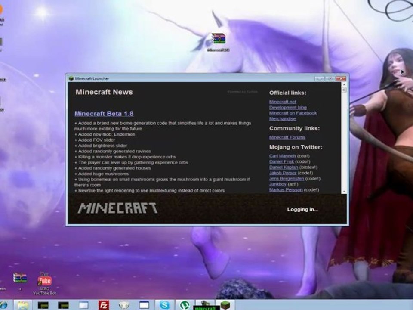
Task: Click the faint Powered by Tumblr link
Action: 243,92
